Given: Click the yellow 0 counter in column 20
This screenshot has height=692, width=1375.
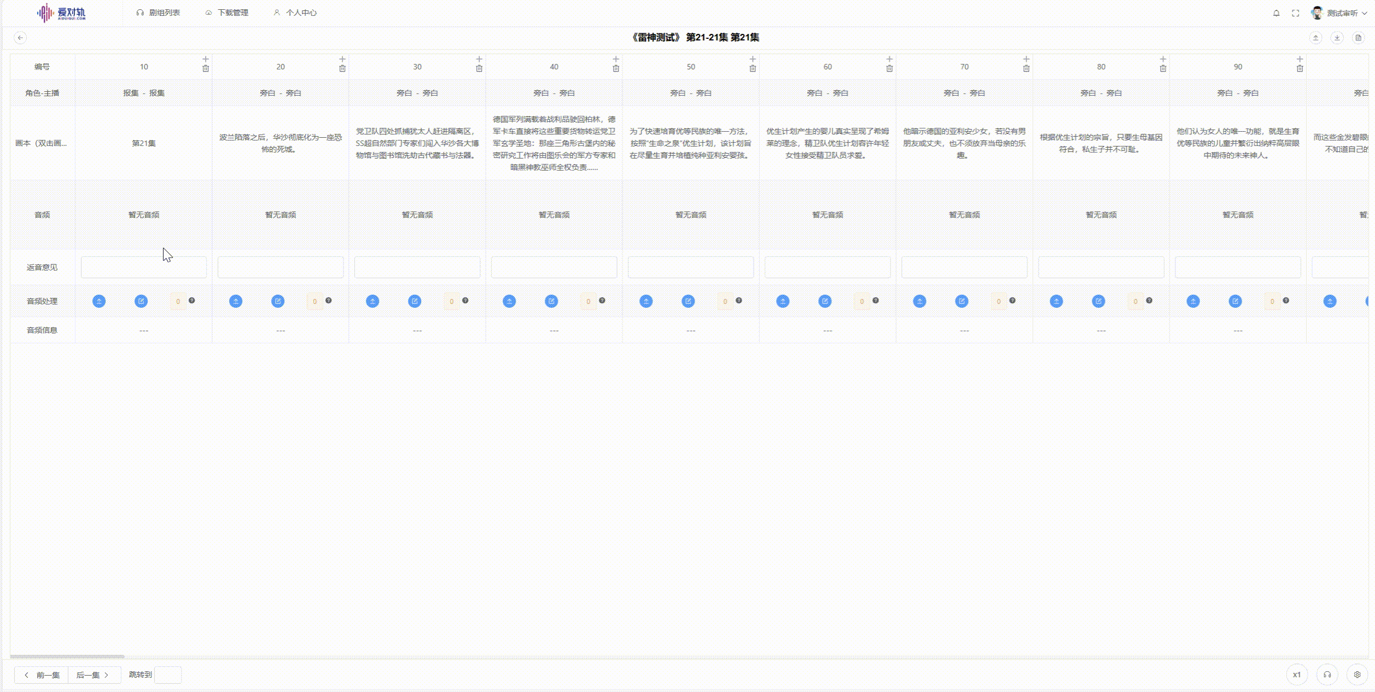Looking at the screenshot, I should (314, 301).
